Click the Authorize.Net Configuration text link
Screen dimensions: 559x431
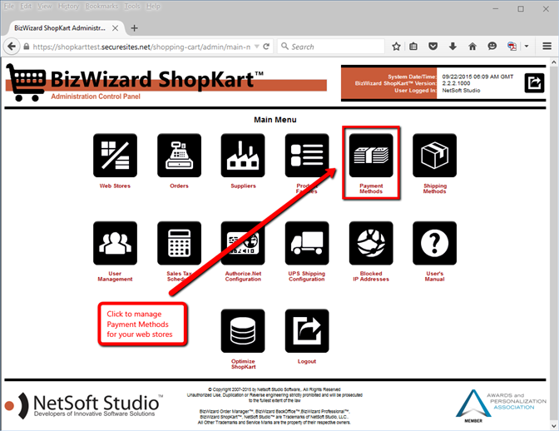pos(243,276)
